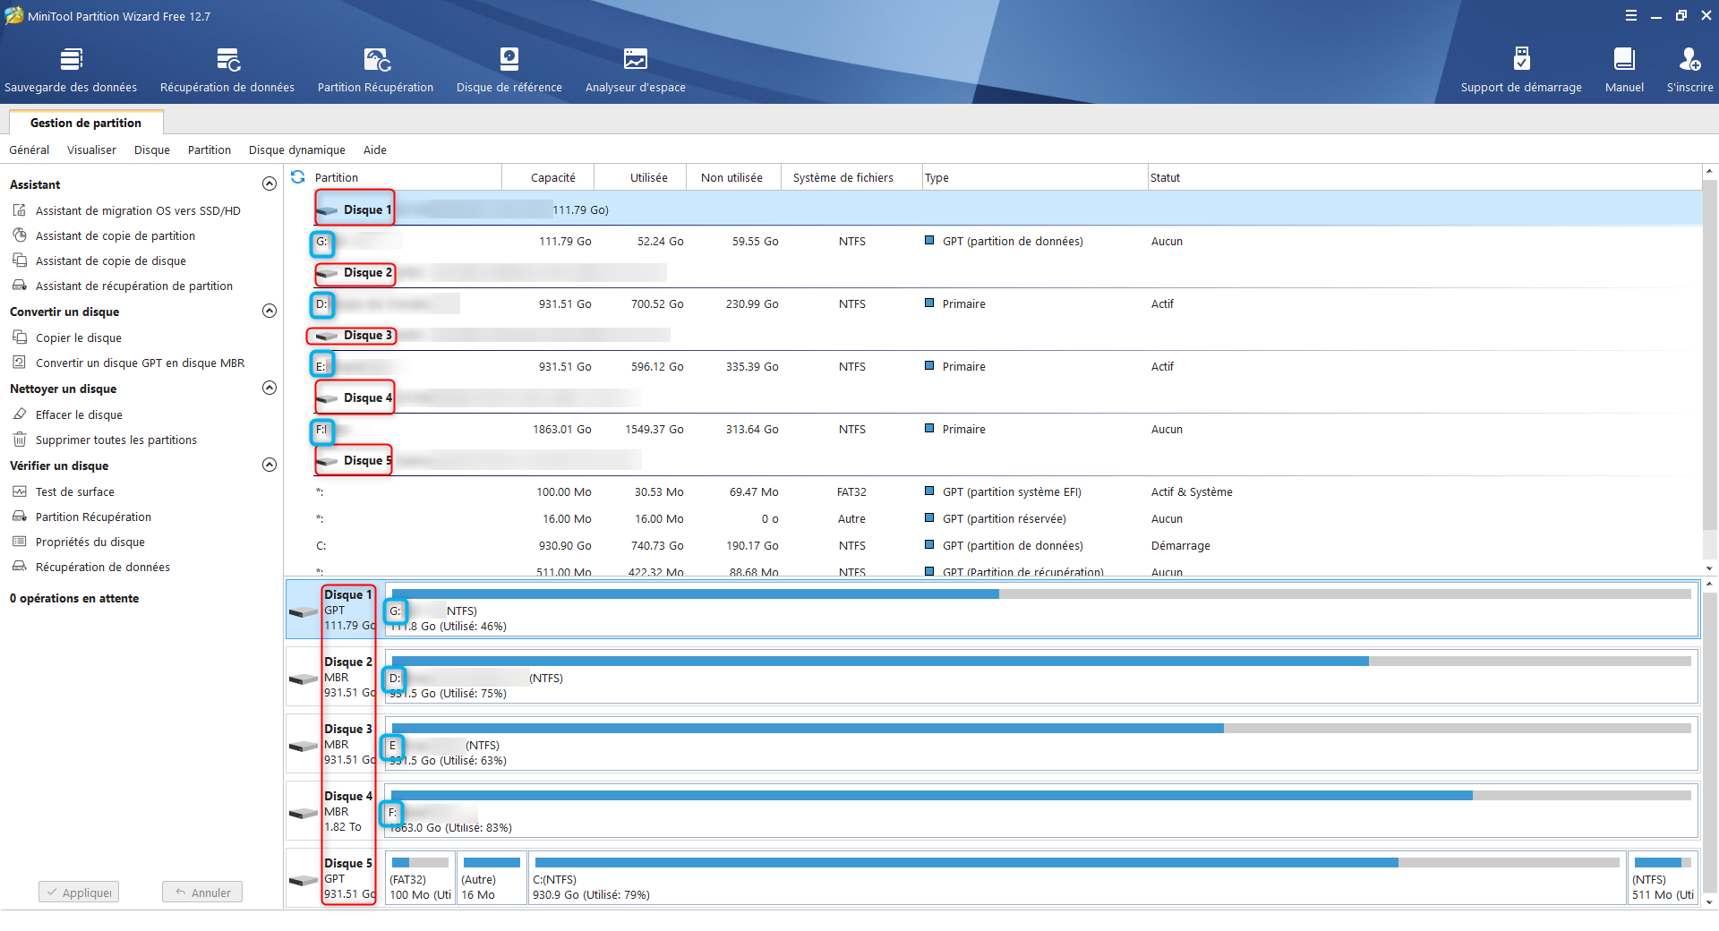Sort by Système de fichiers column
The image size is (1719, 931).
(x=851, y=177)
